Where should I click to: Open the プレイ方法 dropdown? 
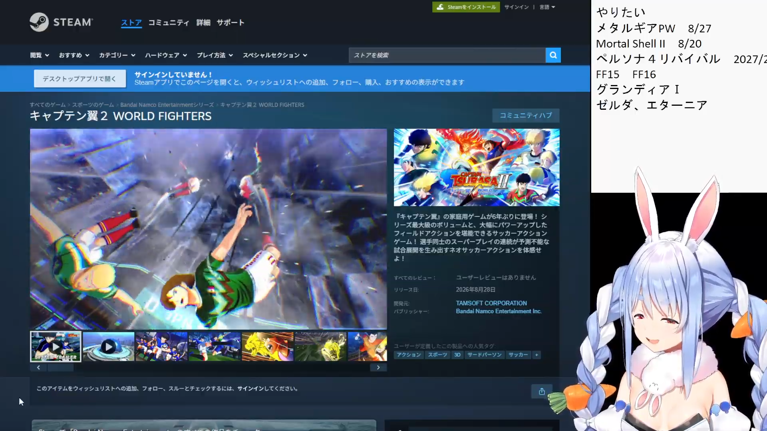pyautogui.click(x=215, y=55)
